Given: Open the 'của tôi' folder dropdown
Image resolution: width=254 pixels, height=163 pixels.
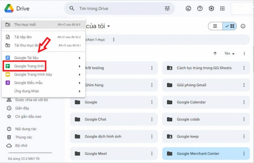Looking at the screenshot, I should tap(109, 26).
